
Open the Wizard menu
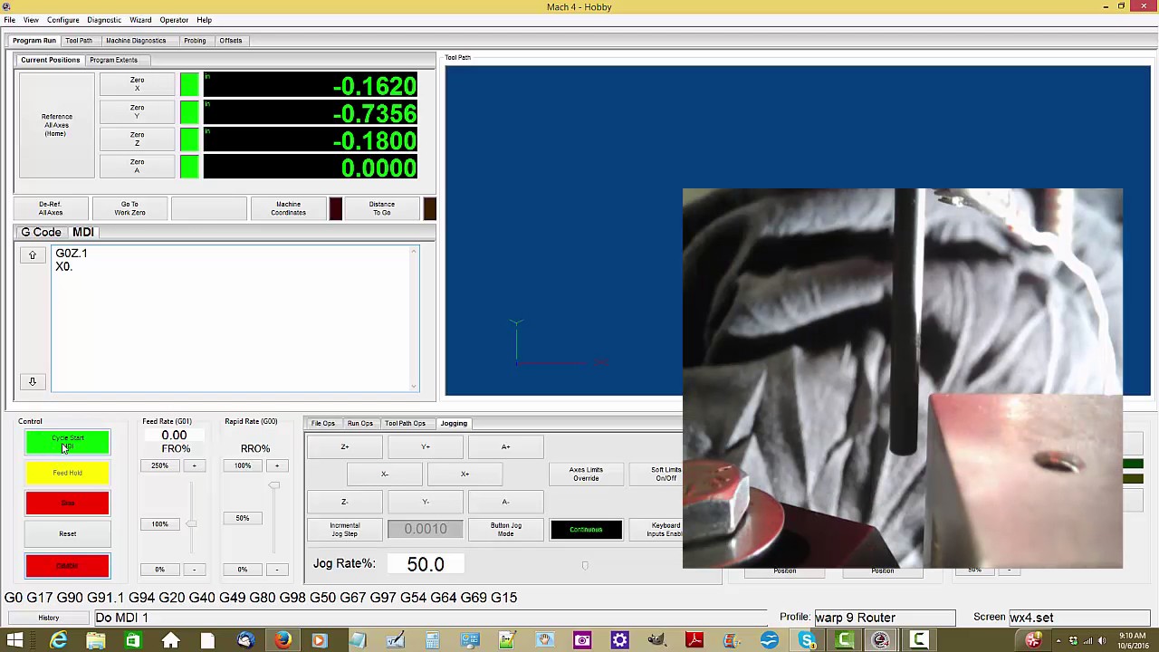(140, 20)
